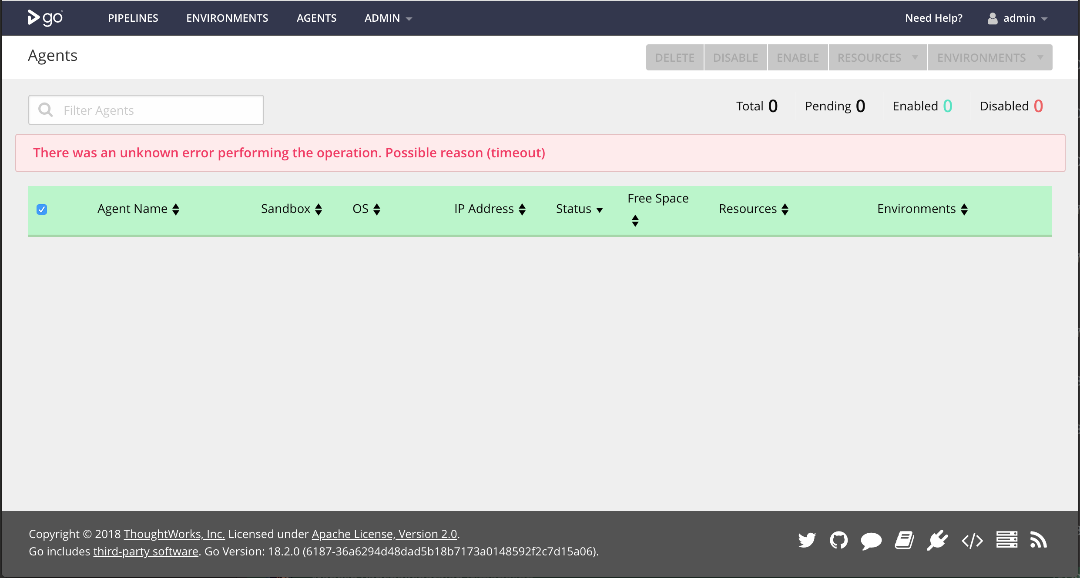The width and height of the screenshot is (1080, 578).
Task: Open the documentation book icon
Action: (x=904, y=540)
